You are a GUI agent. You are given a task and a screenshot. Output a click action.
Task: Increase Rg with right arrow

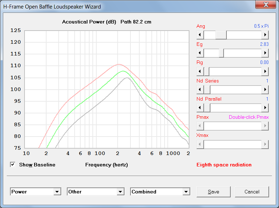pos(265,71)
